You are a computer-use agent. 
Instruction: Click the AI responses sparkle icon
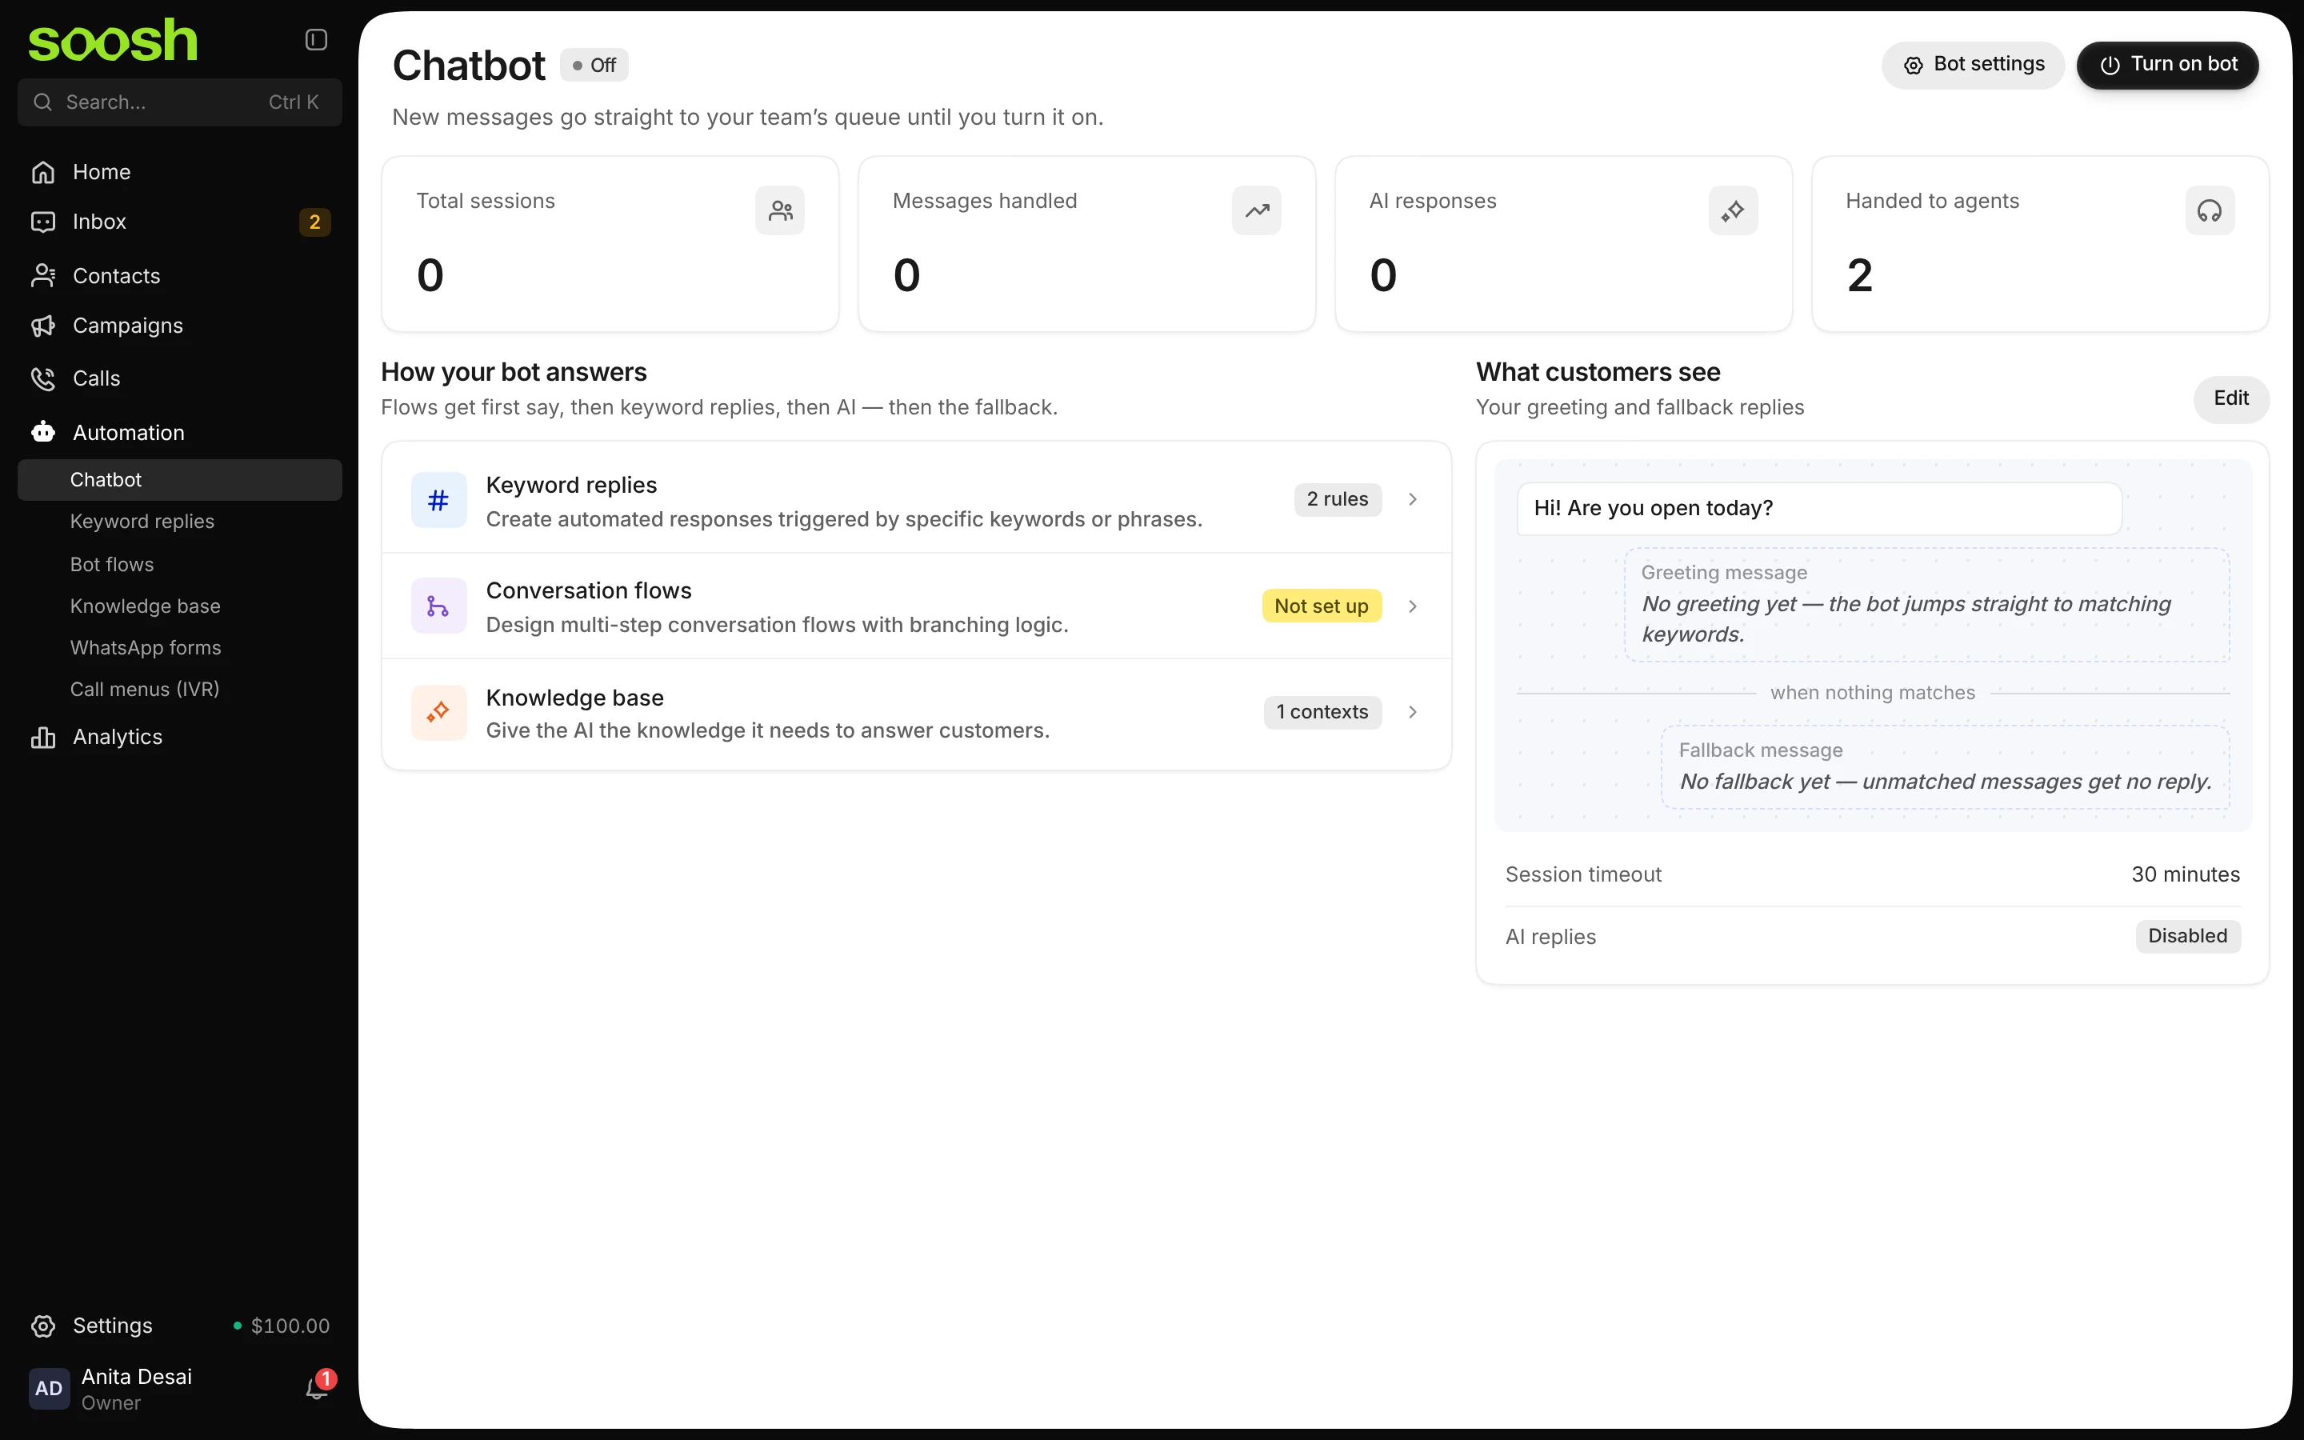pos(1733,210)
